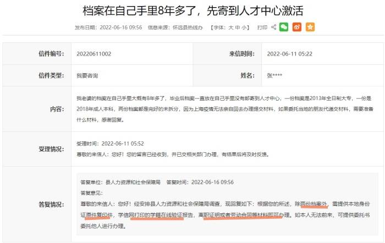Click the 答复意见 heading
Screen dimensions: 385x243
pos(92,193)
